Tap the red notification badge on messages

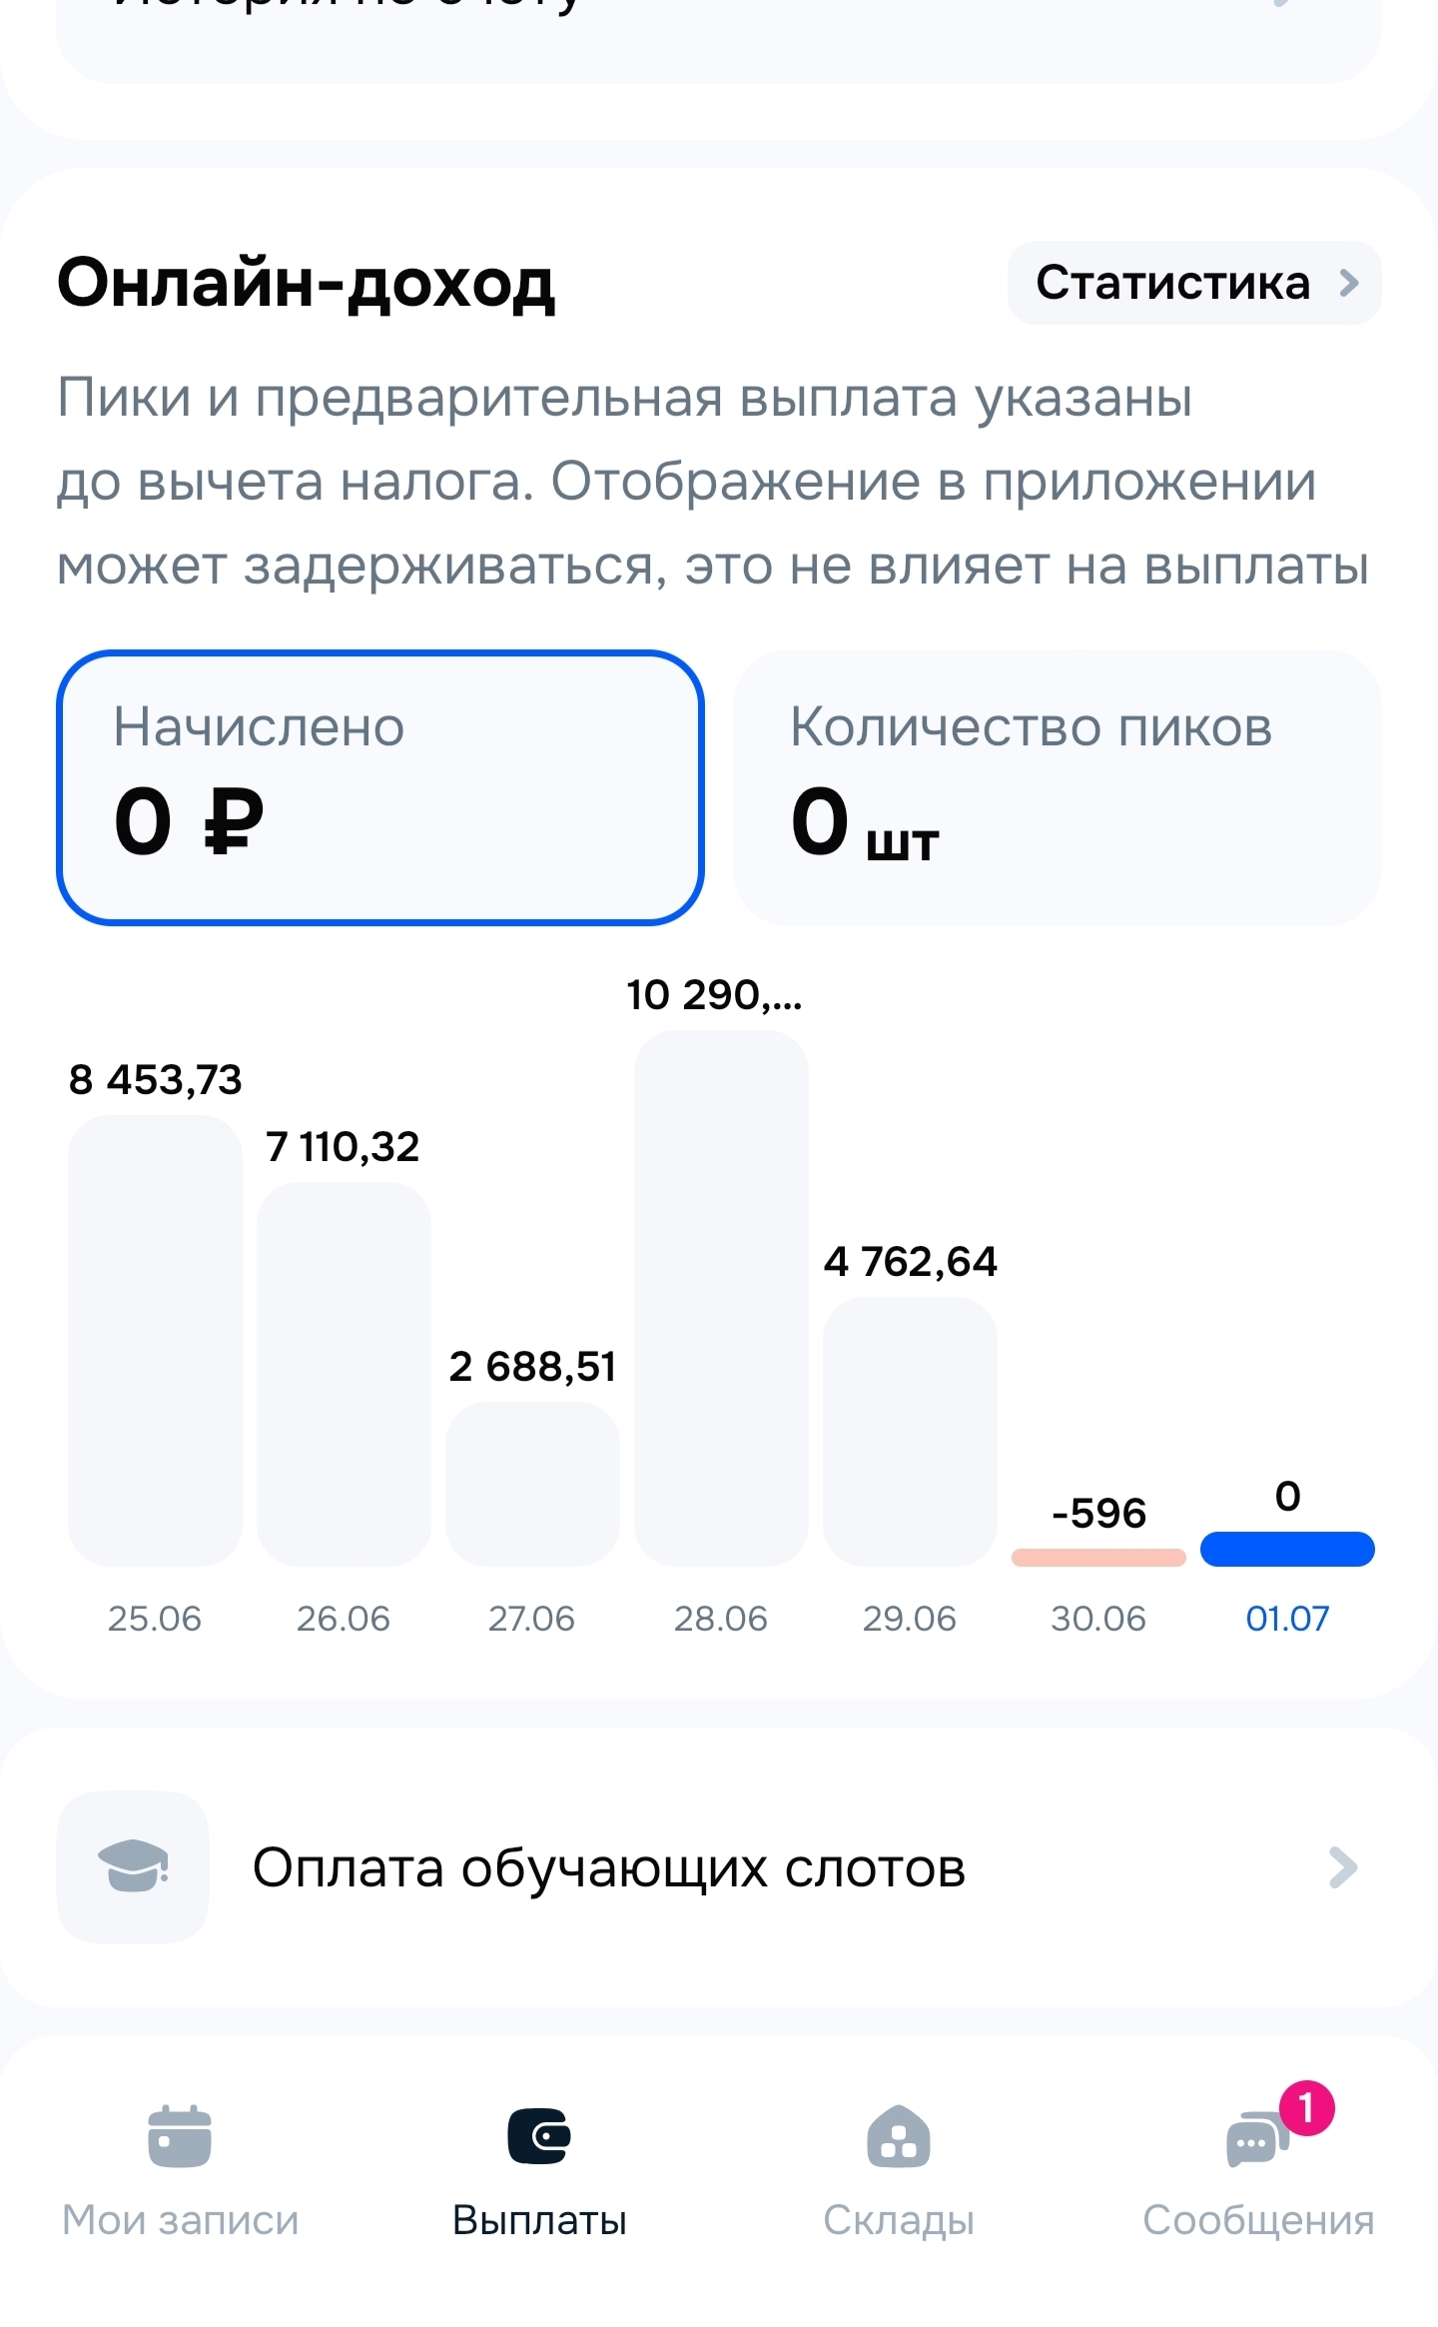point(1306,2107)
